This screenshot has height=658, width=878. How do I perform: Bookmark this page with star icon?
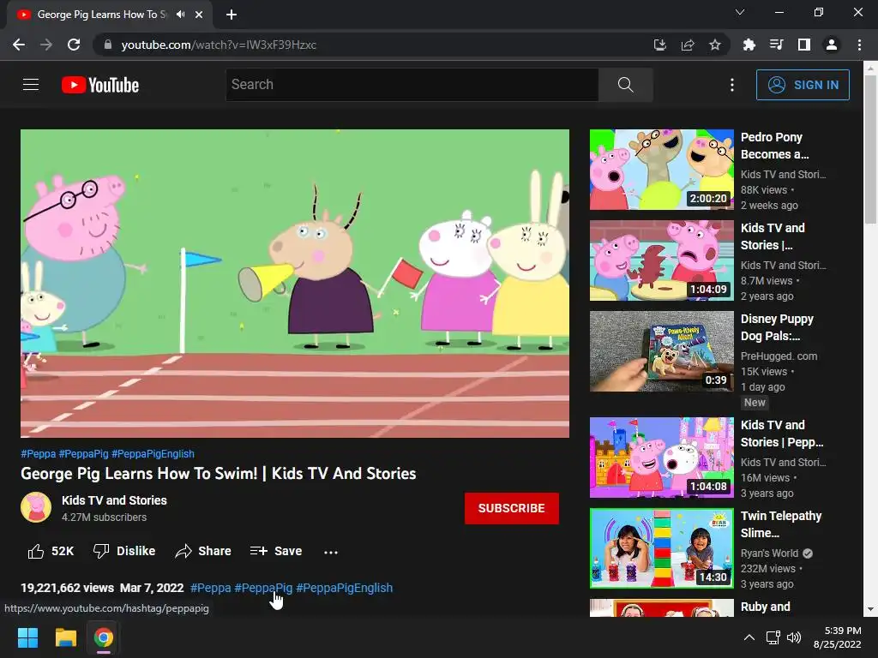click(x=715, y=45)
